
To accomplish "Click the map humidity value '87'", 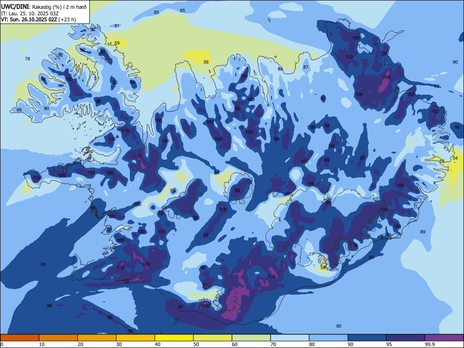I will (306, 67).
